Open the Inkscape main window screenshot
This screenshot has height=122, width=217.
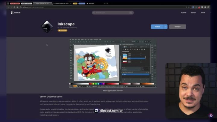pos(113,63)
